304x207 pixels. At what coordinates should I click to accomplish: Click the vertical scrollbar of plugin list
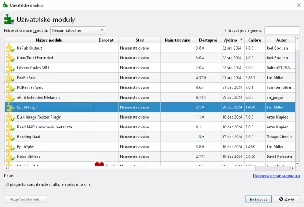click(297, 103)
